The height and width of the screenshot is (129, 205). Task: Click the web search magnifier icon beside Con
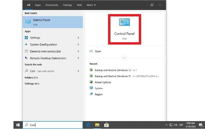26,71
